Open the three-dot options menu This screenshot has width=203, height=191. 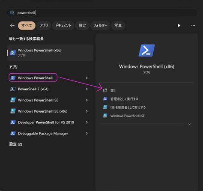pos(193,26)
